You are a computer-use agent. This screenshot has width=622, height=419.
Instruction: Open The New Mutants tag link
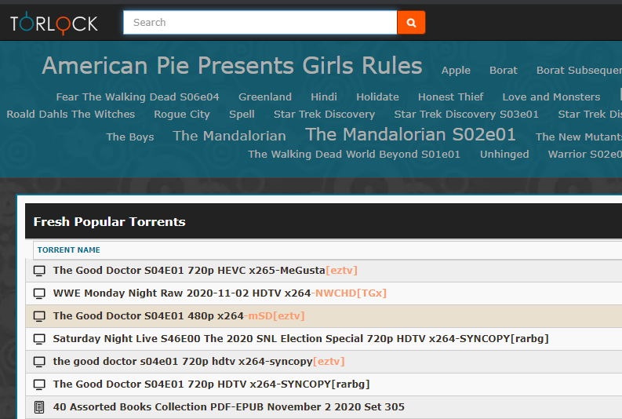(x=579, y=137)
